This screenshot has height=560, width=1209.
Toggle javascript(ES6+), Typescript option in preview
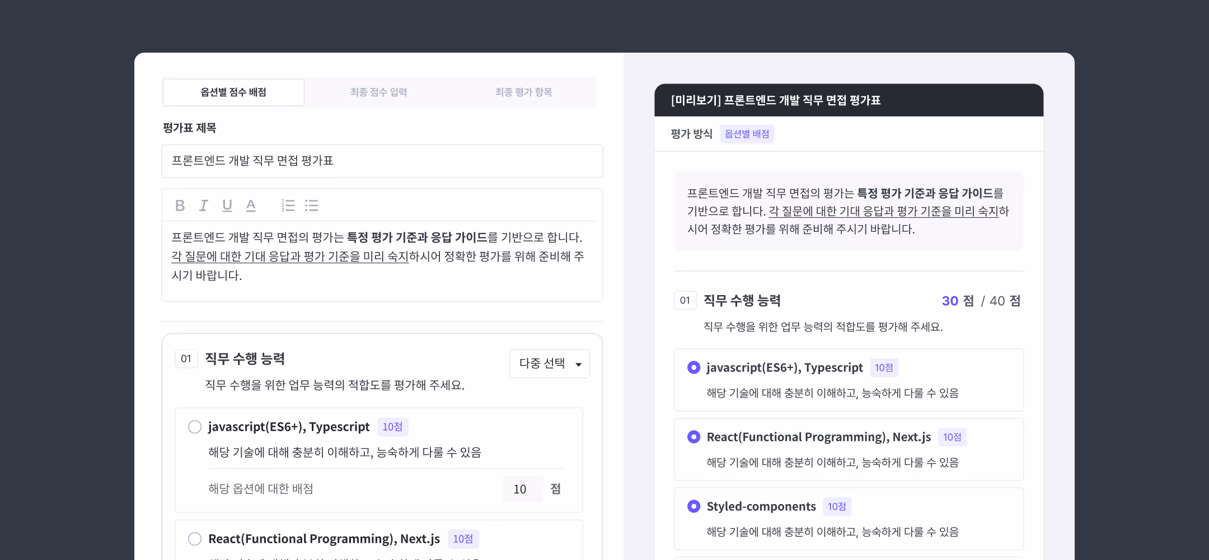tap(693, 368)
